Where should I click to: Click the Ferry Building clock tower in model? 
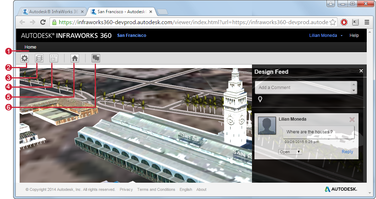[x=235, y=107]
